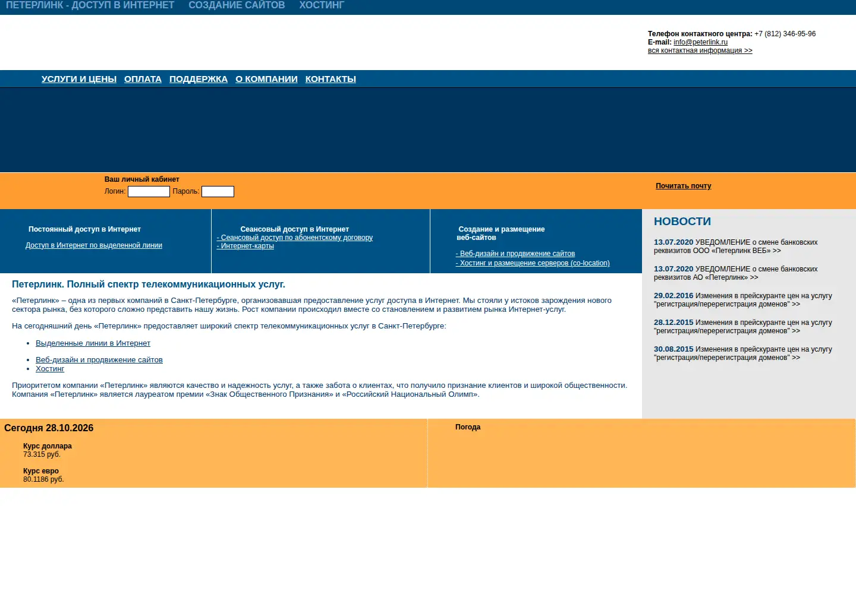
Task: Click the НОВОСТИ heading
Action: [682, 222]
